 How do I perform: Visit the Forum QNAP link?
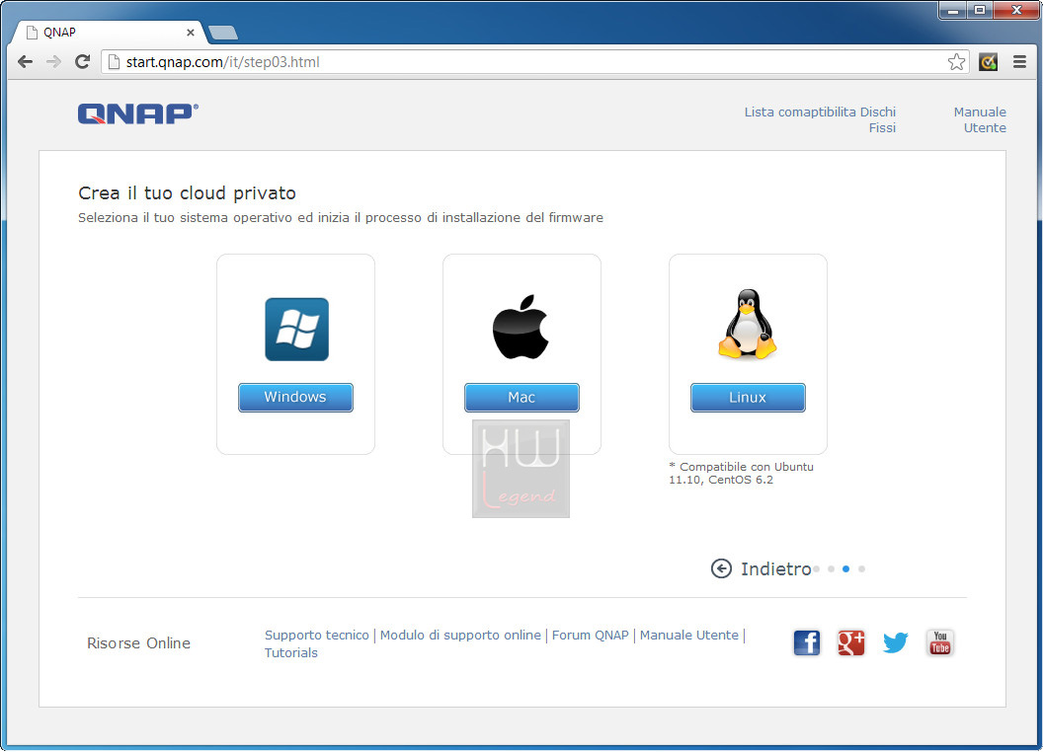pos(590,635)
